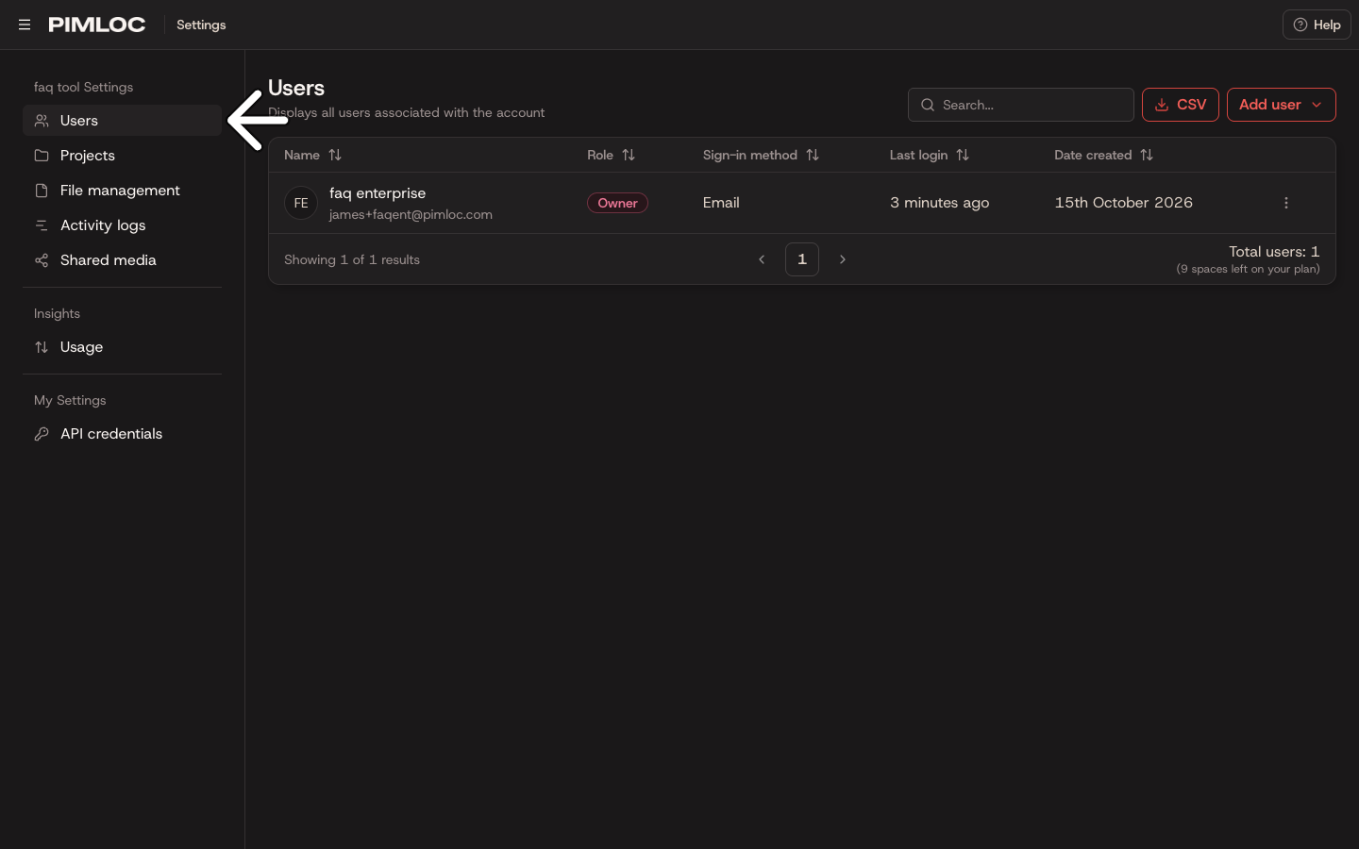Image resolution: width=1359 pixels, height=849 pixels.
Task: Click the '3 minutes ago' last login
Action: click(x=940, y=203)
